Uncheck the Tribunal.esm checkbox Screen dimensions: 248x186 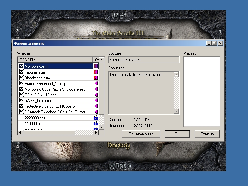(x=21, y=72)
